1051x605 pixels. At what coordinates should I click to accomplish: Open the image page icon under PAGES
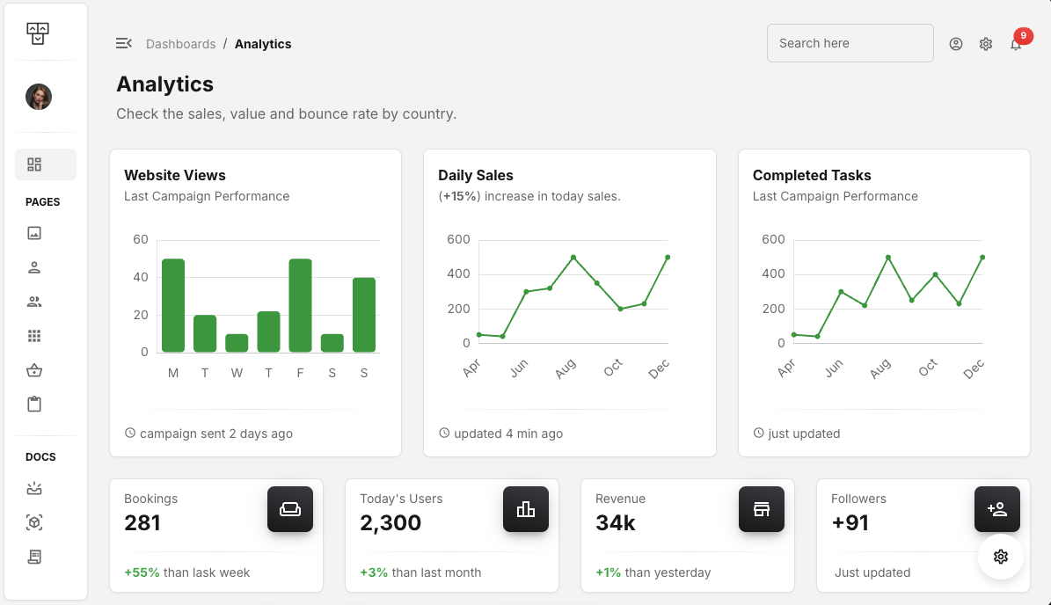click(x=34, y=233)
